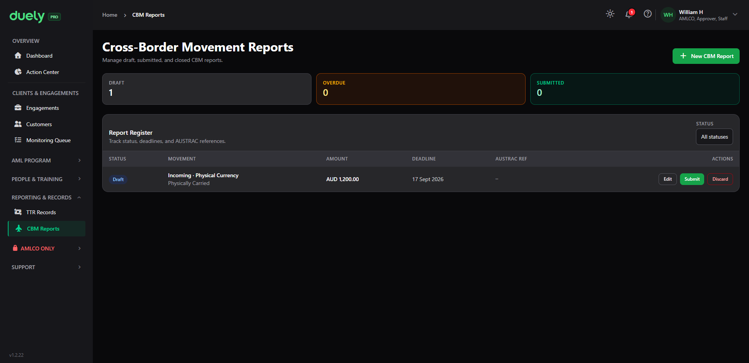Expand PEOPLE & TRAINING section
The width and height of the screenshot is (749, 363).
click(46, 179)
